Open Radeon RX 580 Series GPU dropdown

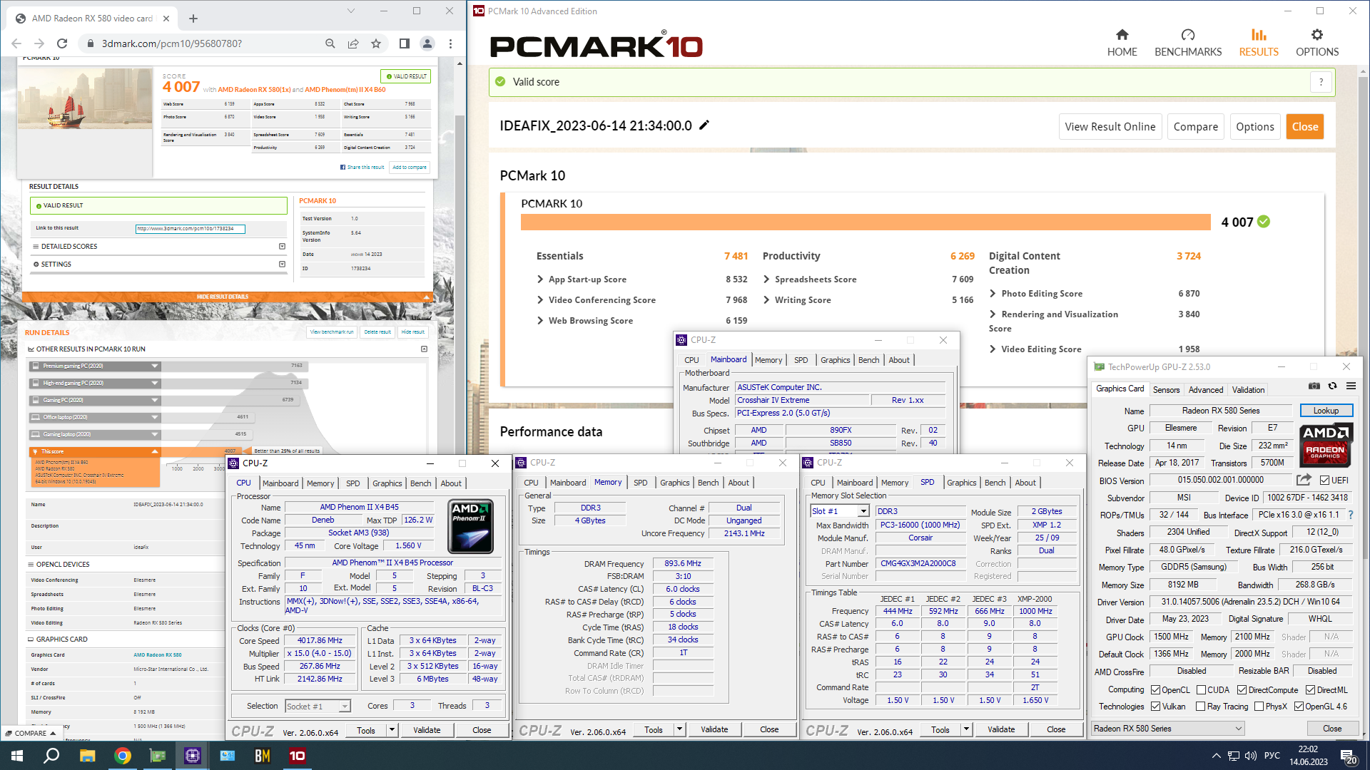1168,729
